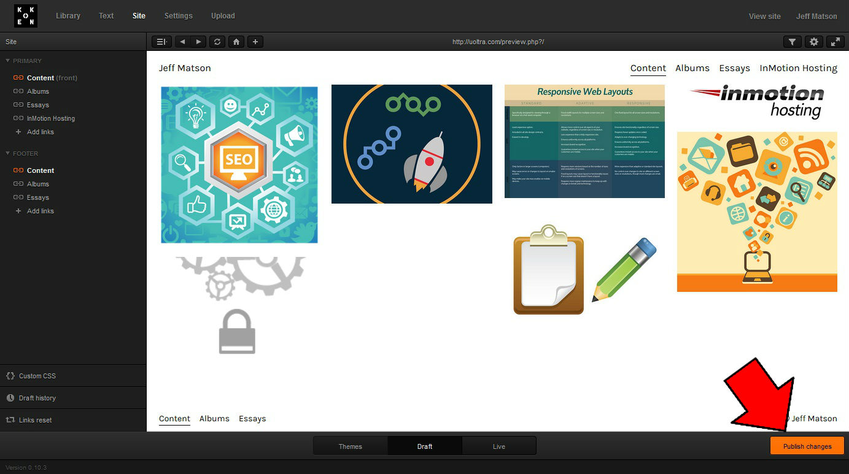Toggle the sidebar panel icon in preview toolbar
Viewport: 849px width, 474px height.
[x=161, y=42]
